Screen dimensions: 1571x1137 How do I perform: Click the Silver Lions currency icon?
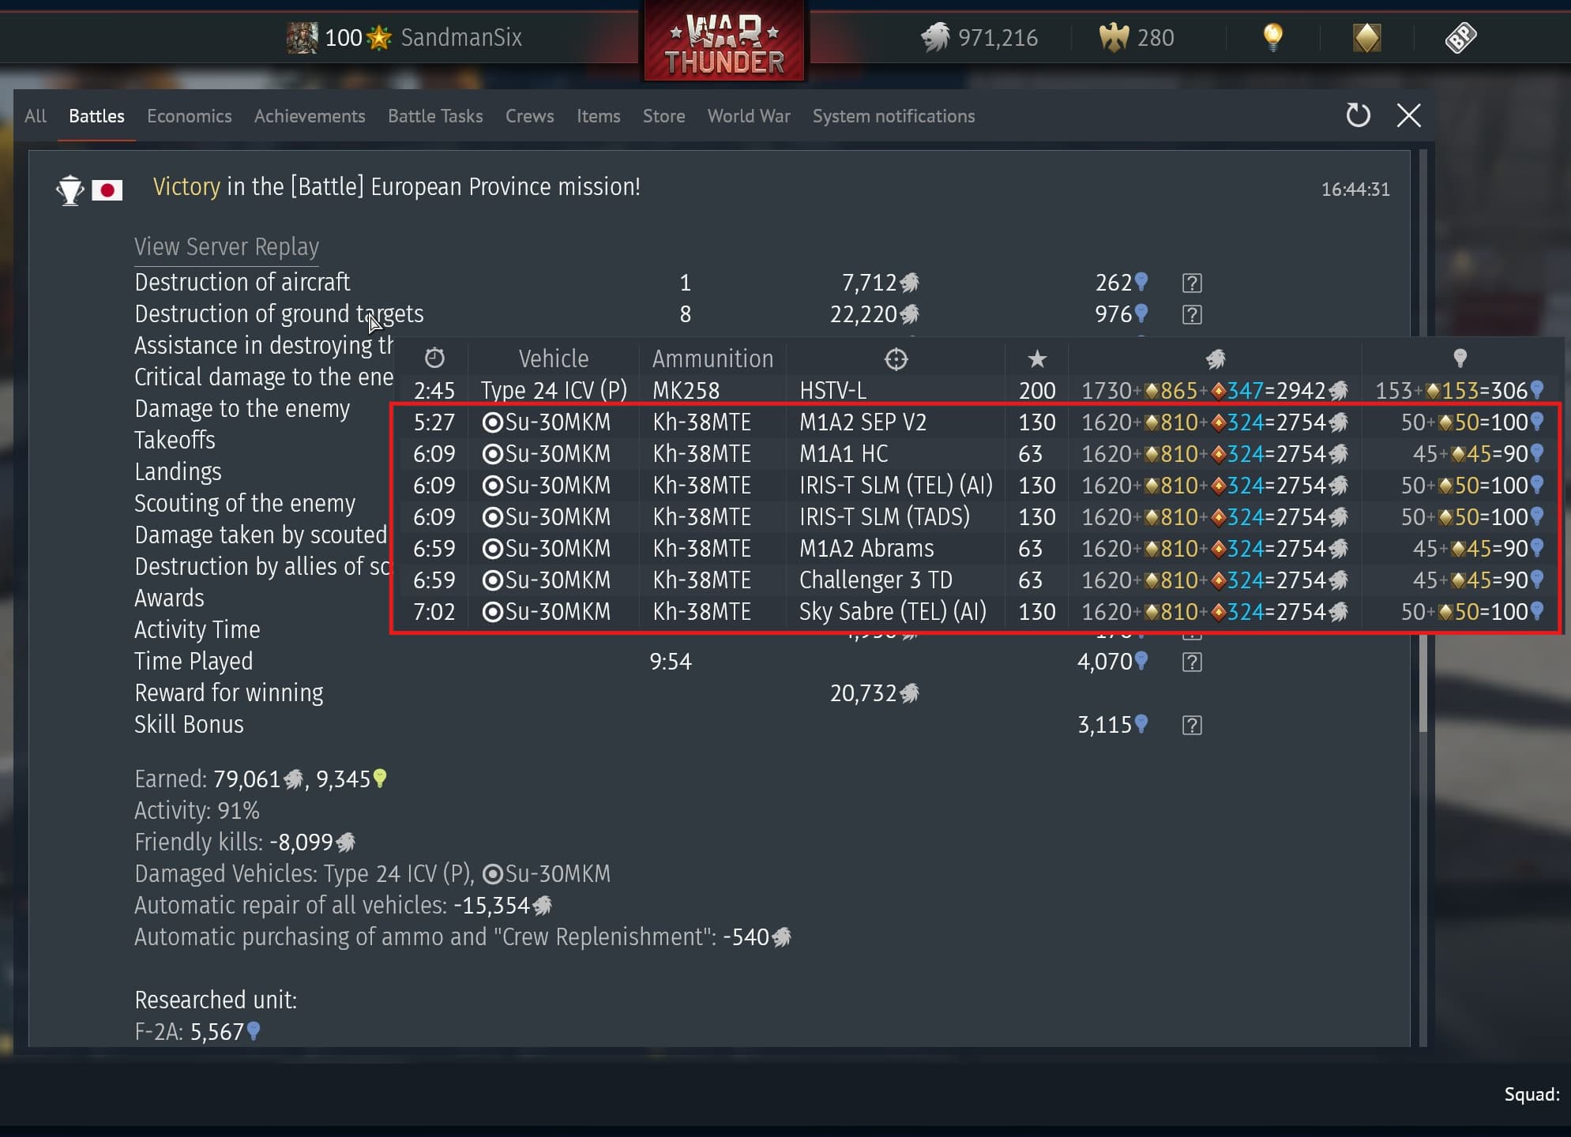tap(936, 37)
